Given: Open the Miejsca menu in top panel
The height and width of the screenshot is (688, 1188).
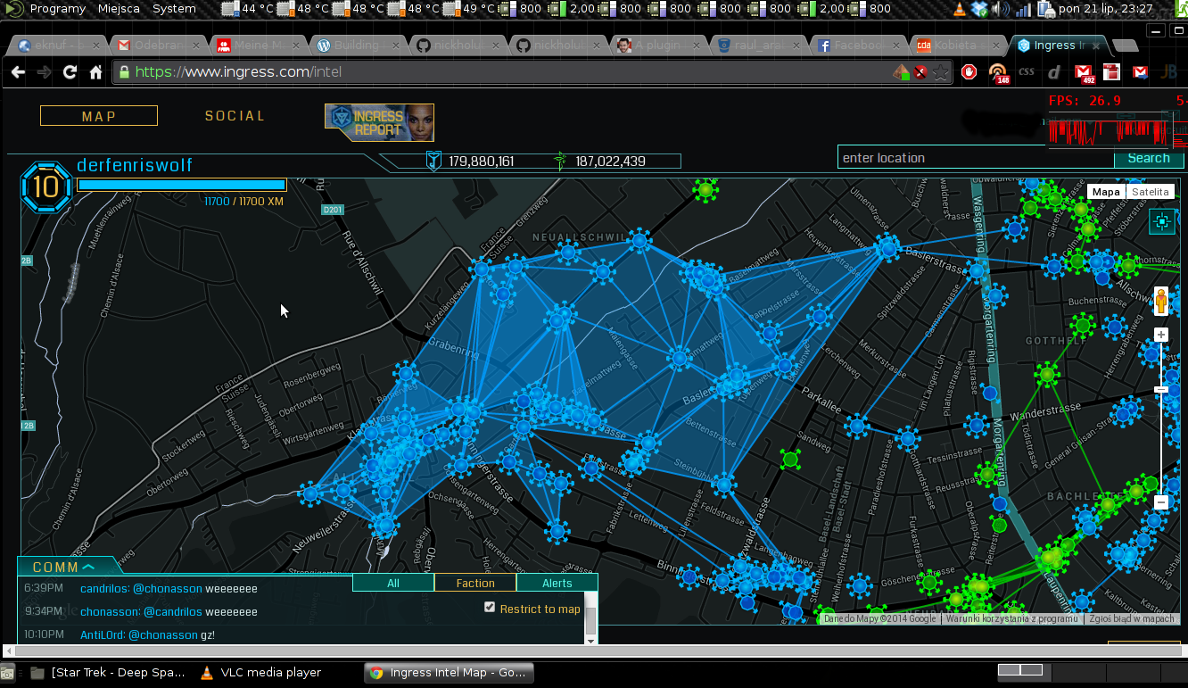Looking at the screenshot, I should (119, 9).
